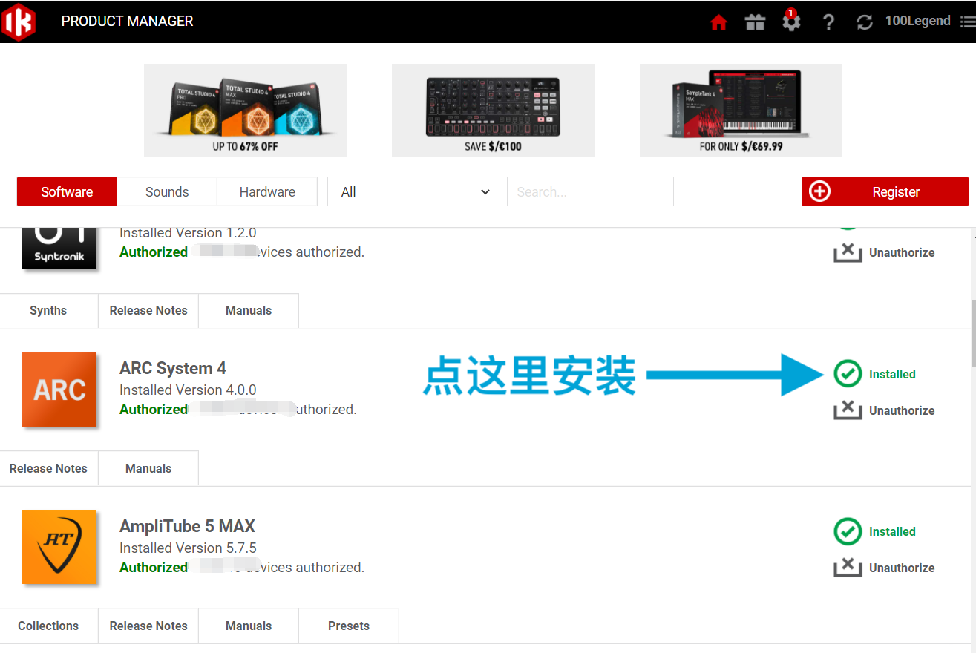The image size is (976, 653).
Task: Open the SampleTank 4 MAX $/€69.99 banner
Action: click(741, 110)
